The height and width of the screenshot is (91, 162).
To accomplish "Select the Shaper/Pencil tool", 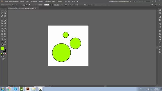I will pyautogui.click(x=2, y=24).
